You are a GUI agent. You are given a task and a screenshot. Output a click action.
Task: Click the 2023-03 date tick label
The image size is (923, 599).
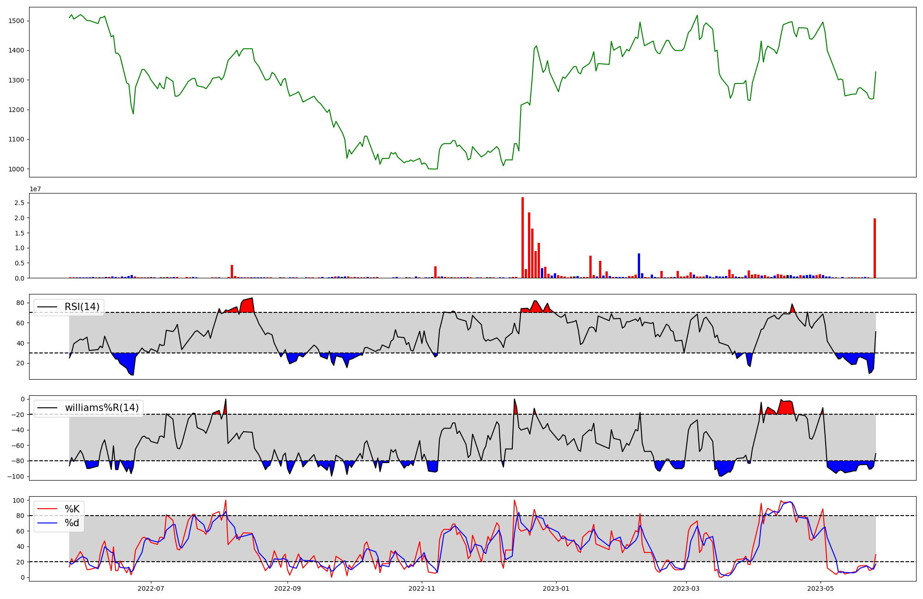pos(686,588)
